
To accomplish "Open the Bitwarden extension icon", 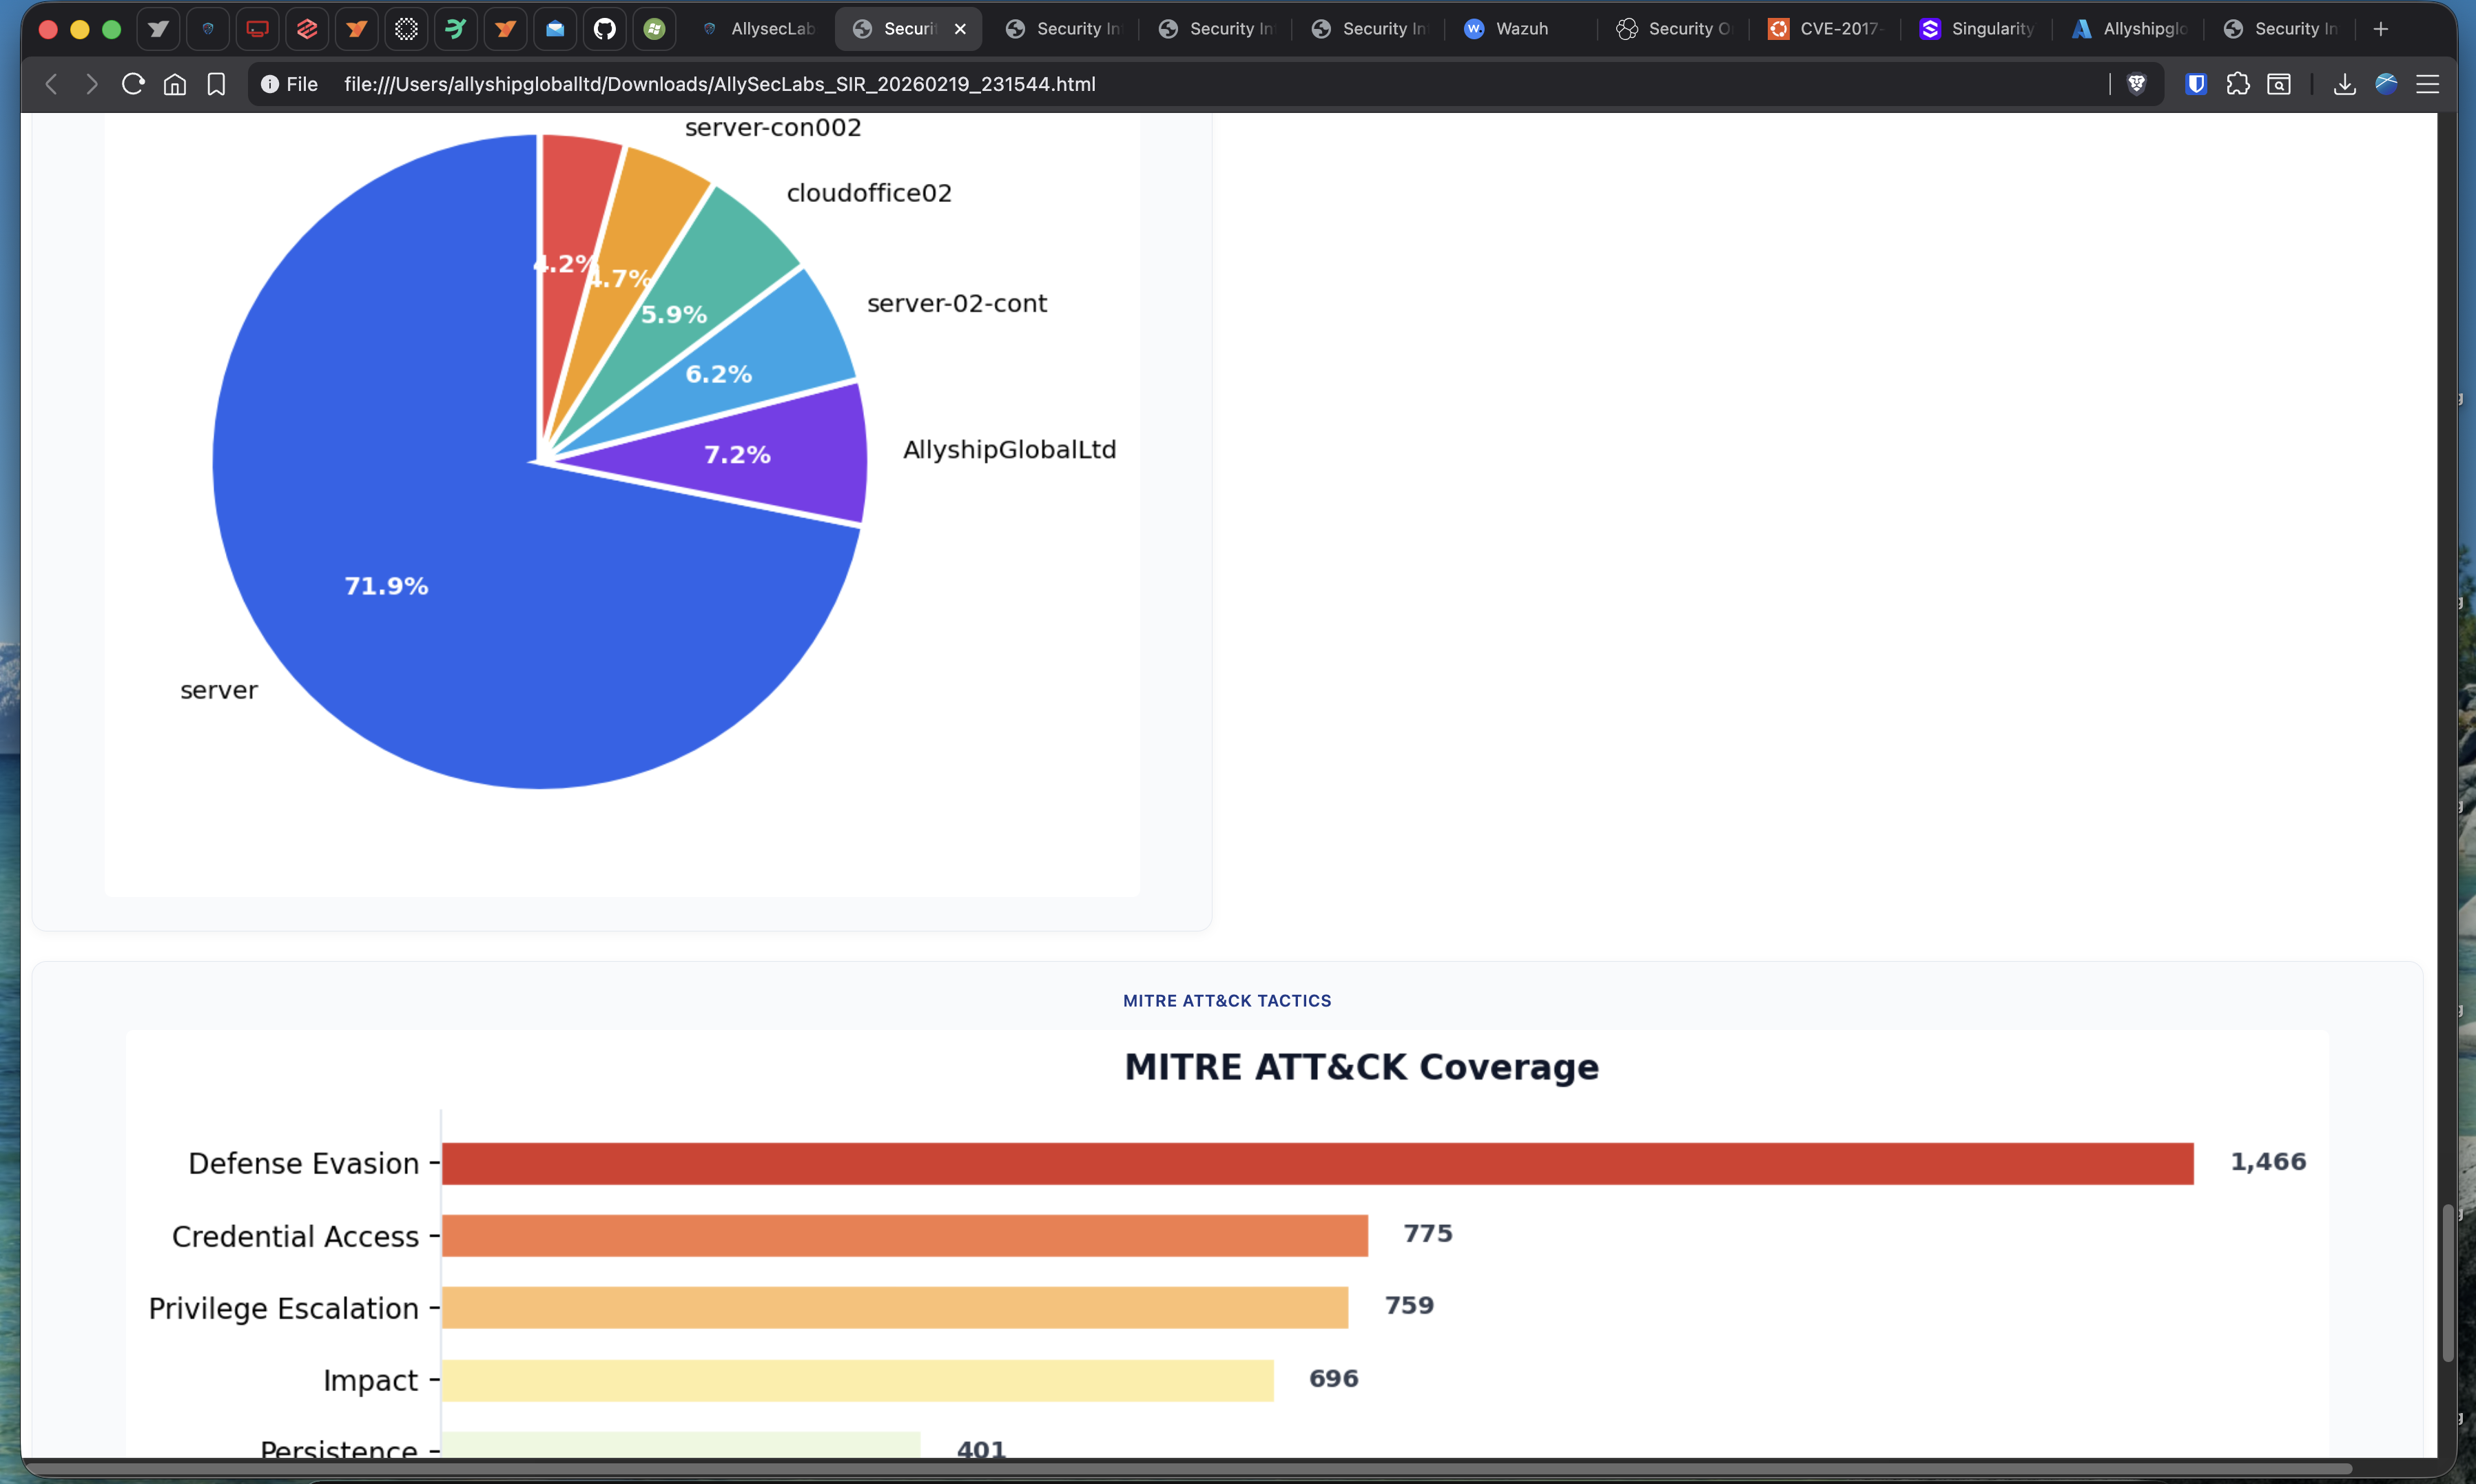I will (2196, 84).
